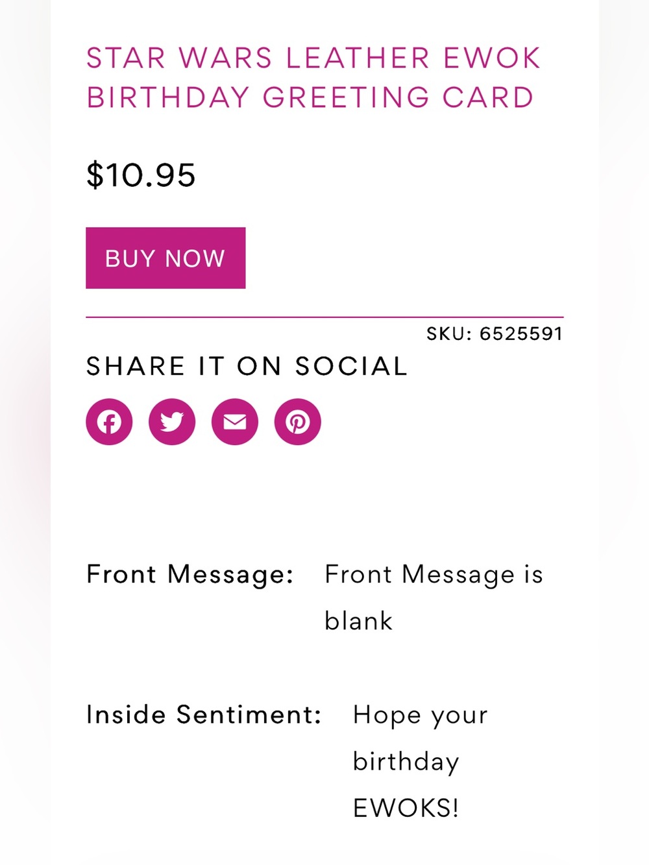This screenshot has width=649, height=865.
Task: Click the SKU number 6525591
Action: (521, 334)
